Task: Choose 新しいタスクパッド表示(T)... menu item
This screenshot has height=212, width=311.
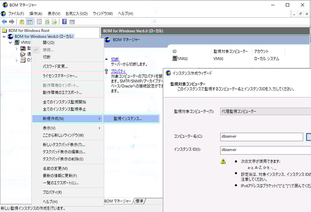Action: pos(68,145)
